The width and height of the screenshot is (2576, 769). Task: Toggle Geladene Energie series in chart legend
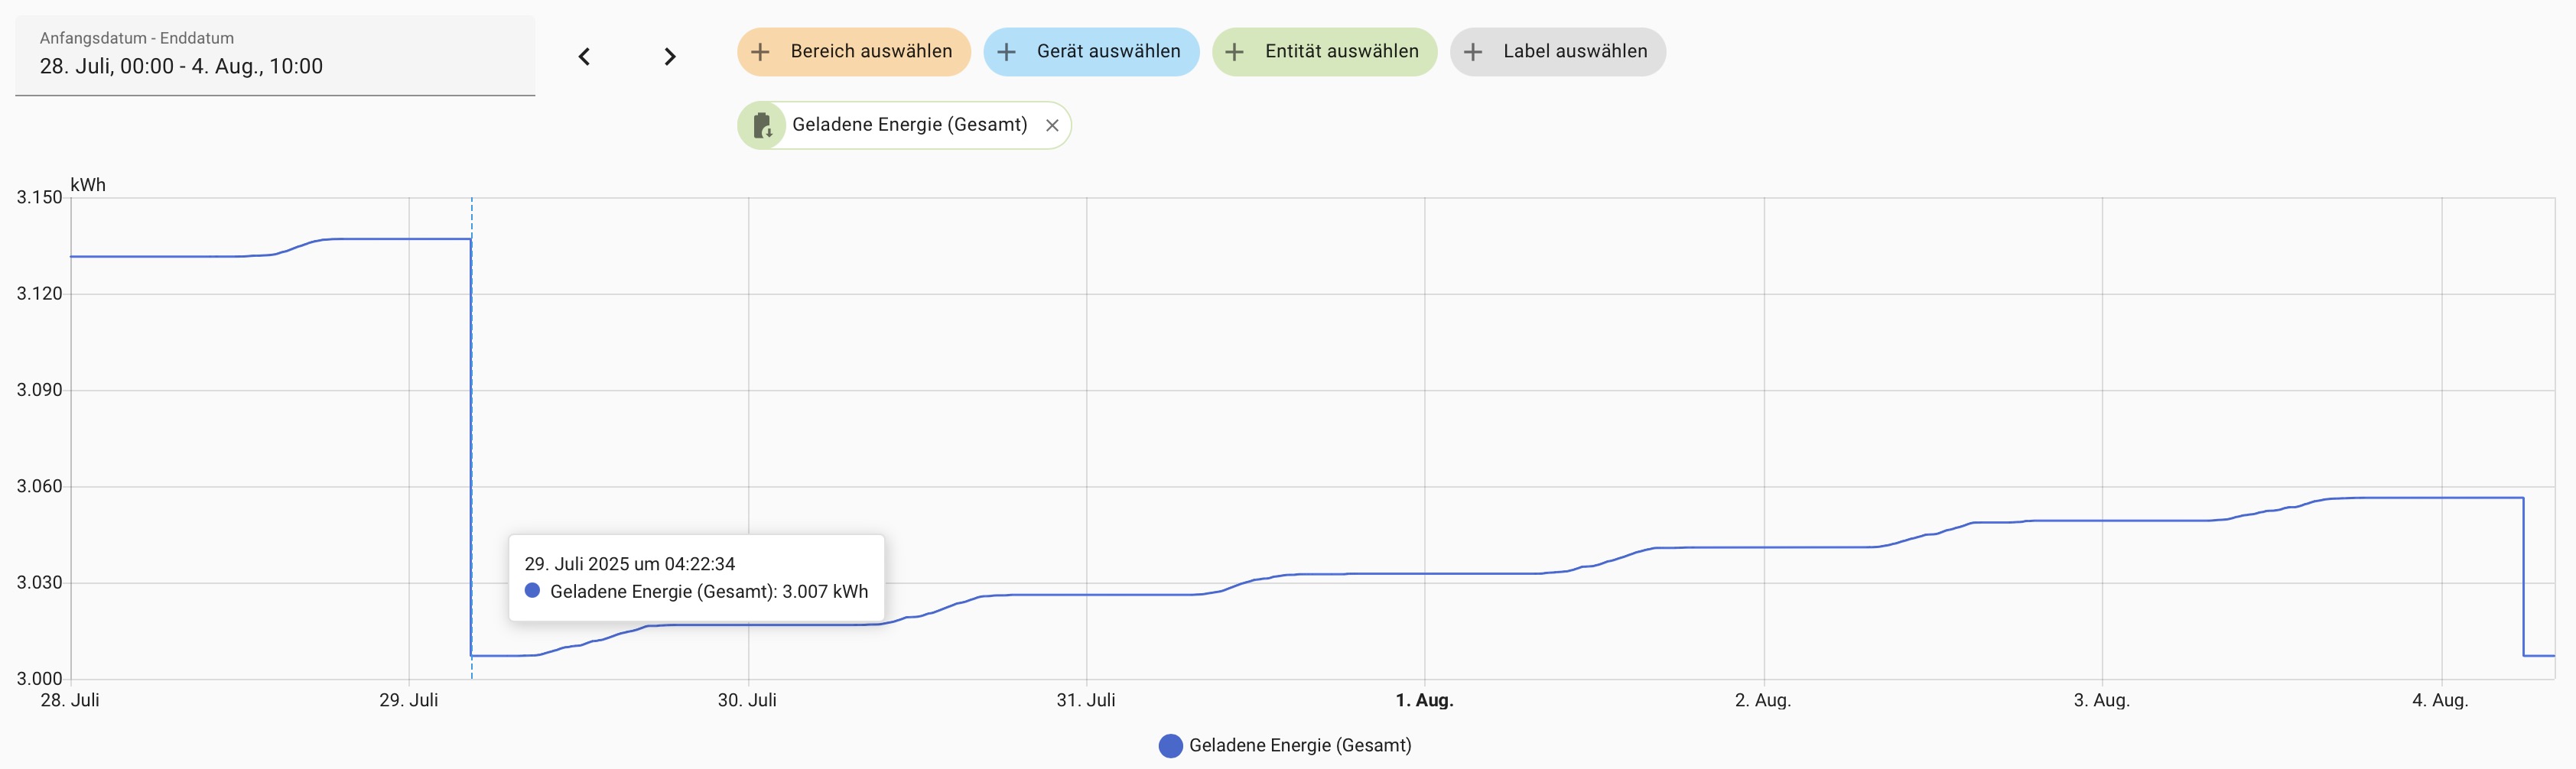pos(1299,745)
